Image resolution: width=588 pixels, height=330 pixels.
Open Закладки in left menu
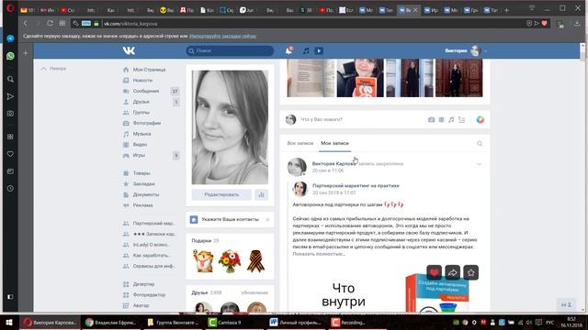tap(143, 184)
